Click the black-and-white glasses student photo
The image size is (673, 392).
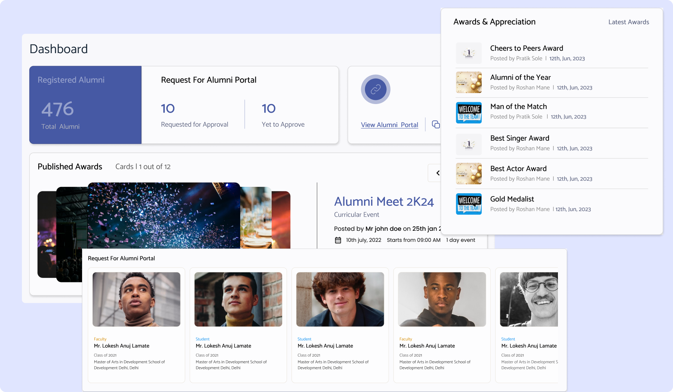click(529, 299)
